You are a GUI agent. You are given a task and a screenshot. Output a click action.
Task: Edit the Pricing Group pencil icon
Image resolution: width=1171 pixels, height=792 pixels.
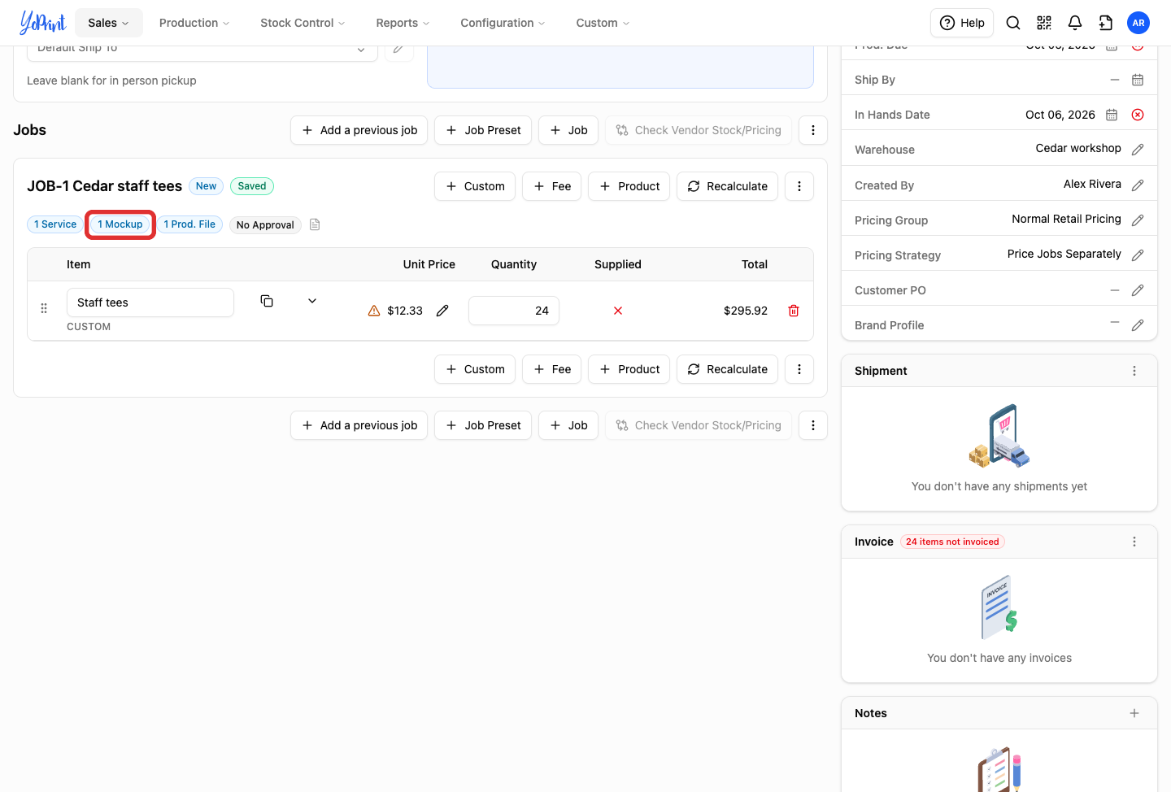(x=1138, y=220)
